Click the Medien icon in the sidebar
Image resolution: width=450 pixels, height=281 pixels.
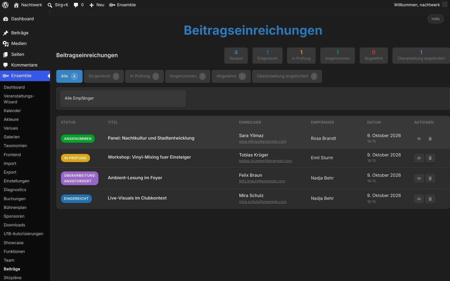click(6, 44)
